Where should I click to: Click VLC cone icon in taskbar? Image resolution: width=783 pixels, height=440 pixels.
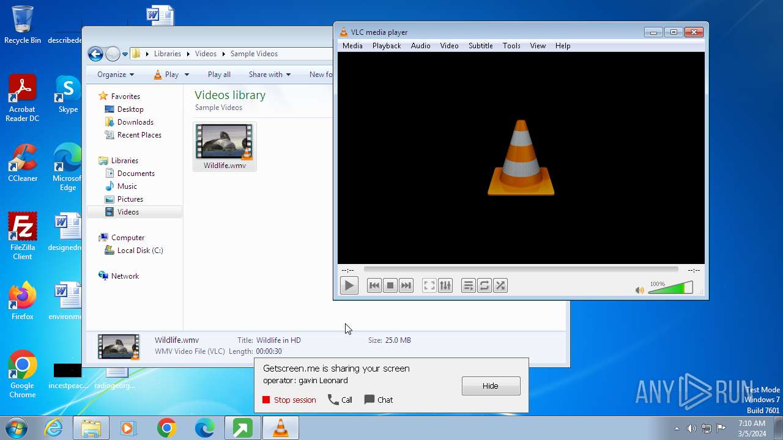(x=281, y=428)
